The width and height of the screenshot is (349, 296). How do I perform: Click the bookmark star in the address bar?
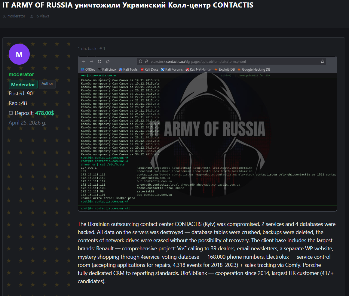click(322, 61)
